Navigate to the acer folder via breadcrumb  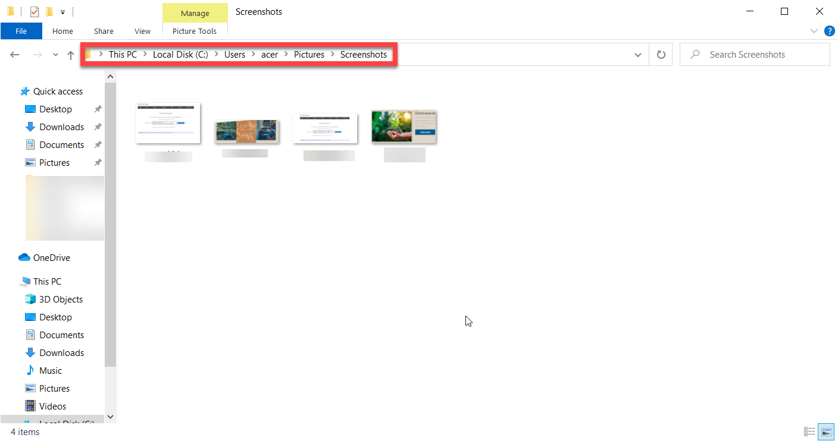(x=270, y=54)
